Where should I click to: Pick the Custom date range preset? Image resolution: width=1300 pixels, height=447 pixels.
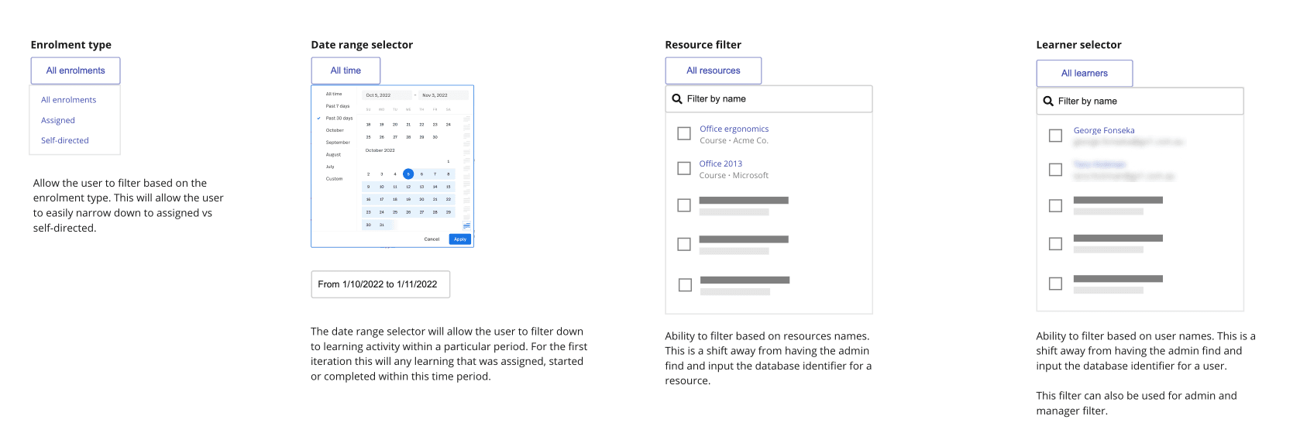pyautogui.click(x=334, y=179)
